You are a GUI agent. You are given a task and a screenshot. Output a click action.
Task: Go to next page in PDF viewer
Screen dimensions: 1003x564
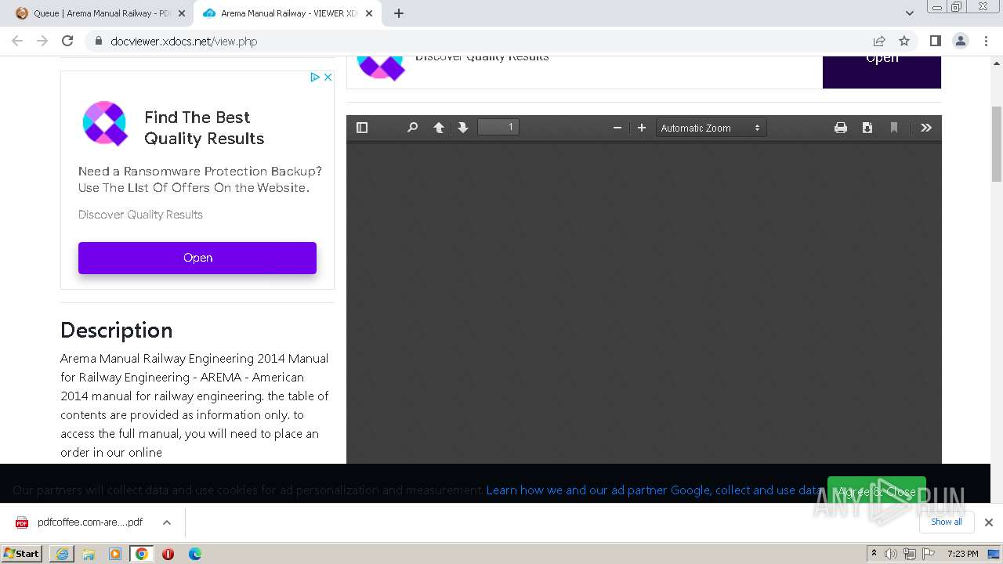463,128
